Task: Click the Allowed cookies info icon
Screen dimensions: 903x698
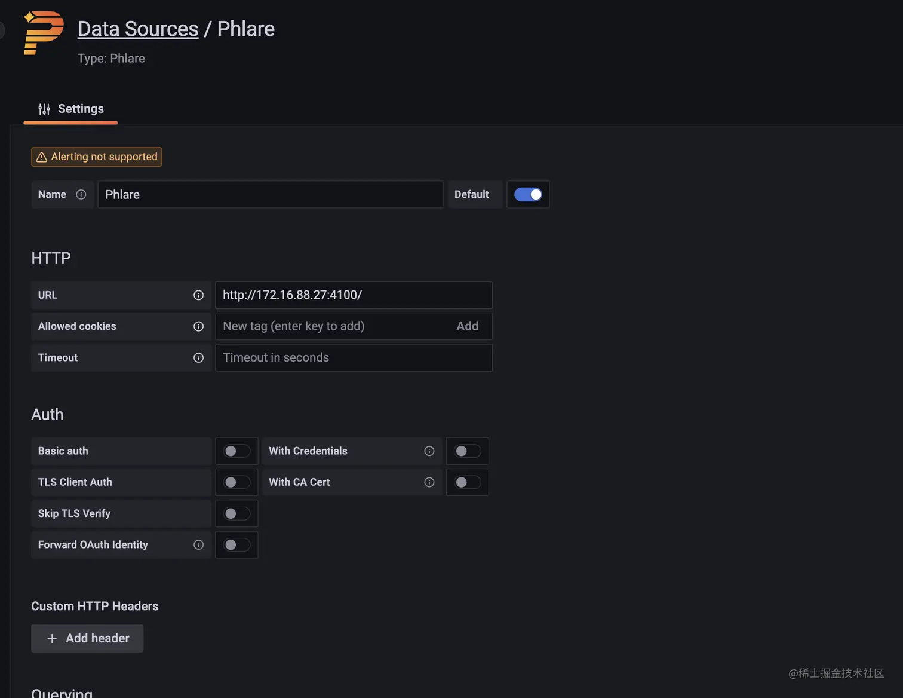Action: [x=199, y=326]
